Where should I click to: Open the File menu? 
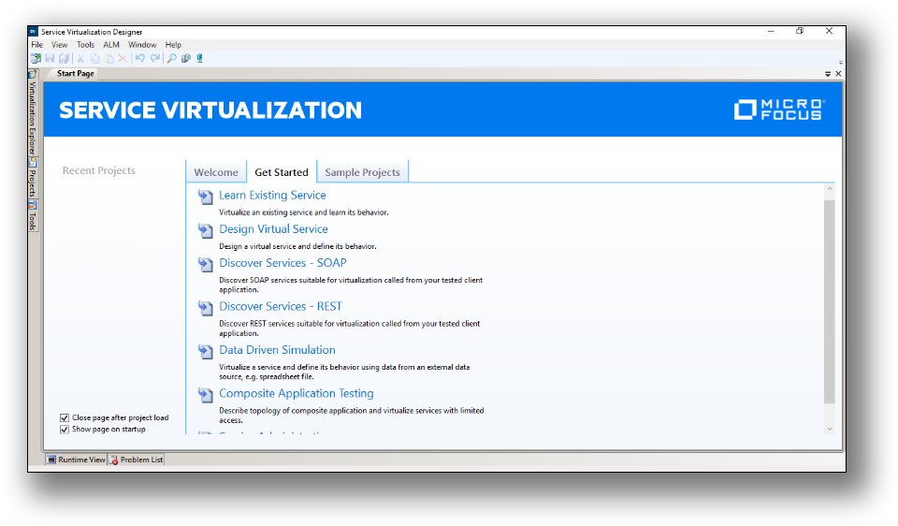click(x=37, y=45)
